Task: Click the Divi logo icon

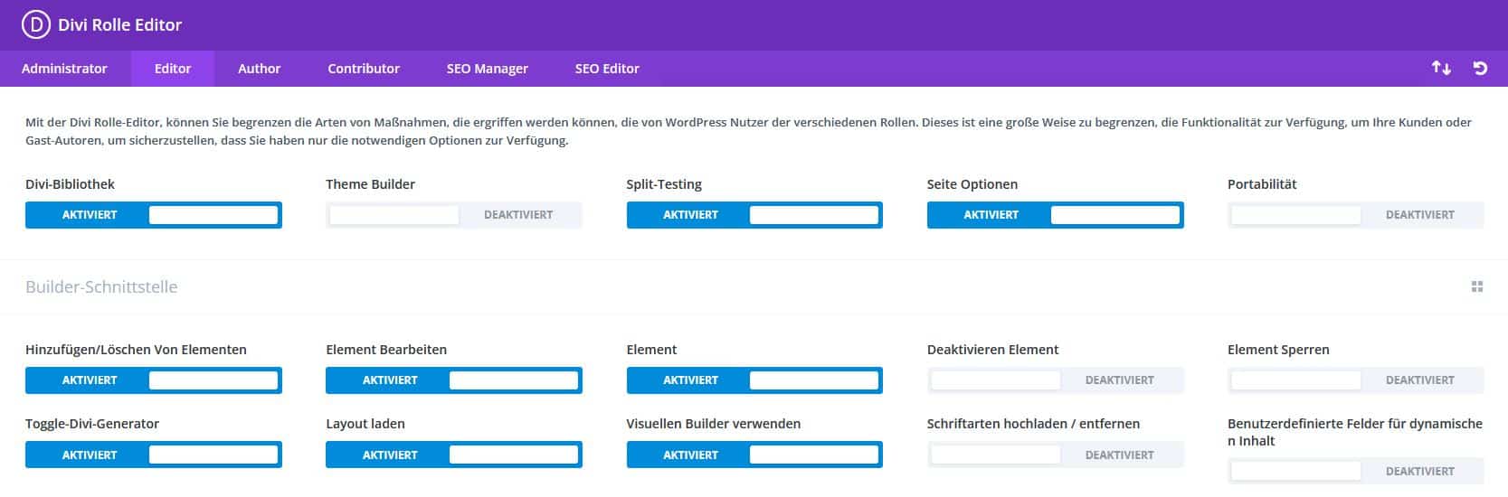Action: (x=35, y=25)
